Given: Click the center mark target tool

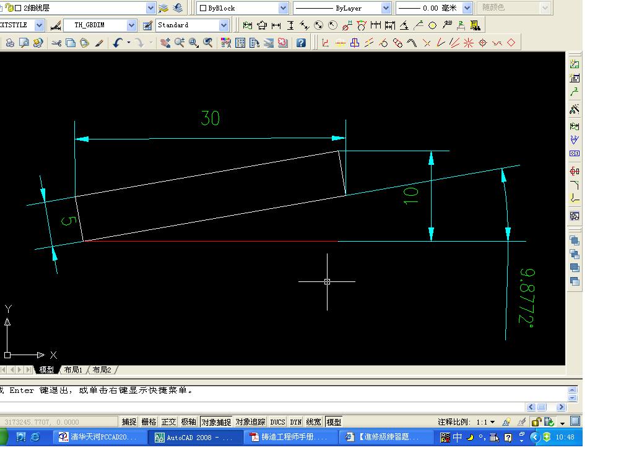Looking at the screenshot, I should click(483, 43).
